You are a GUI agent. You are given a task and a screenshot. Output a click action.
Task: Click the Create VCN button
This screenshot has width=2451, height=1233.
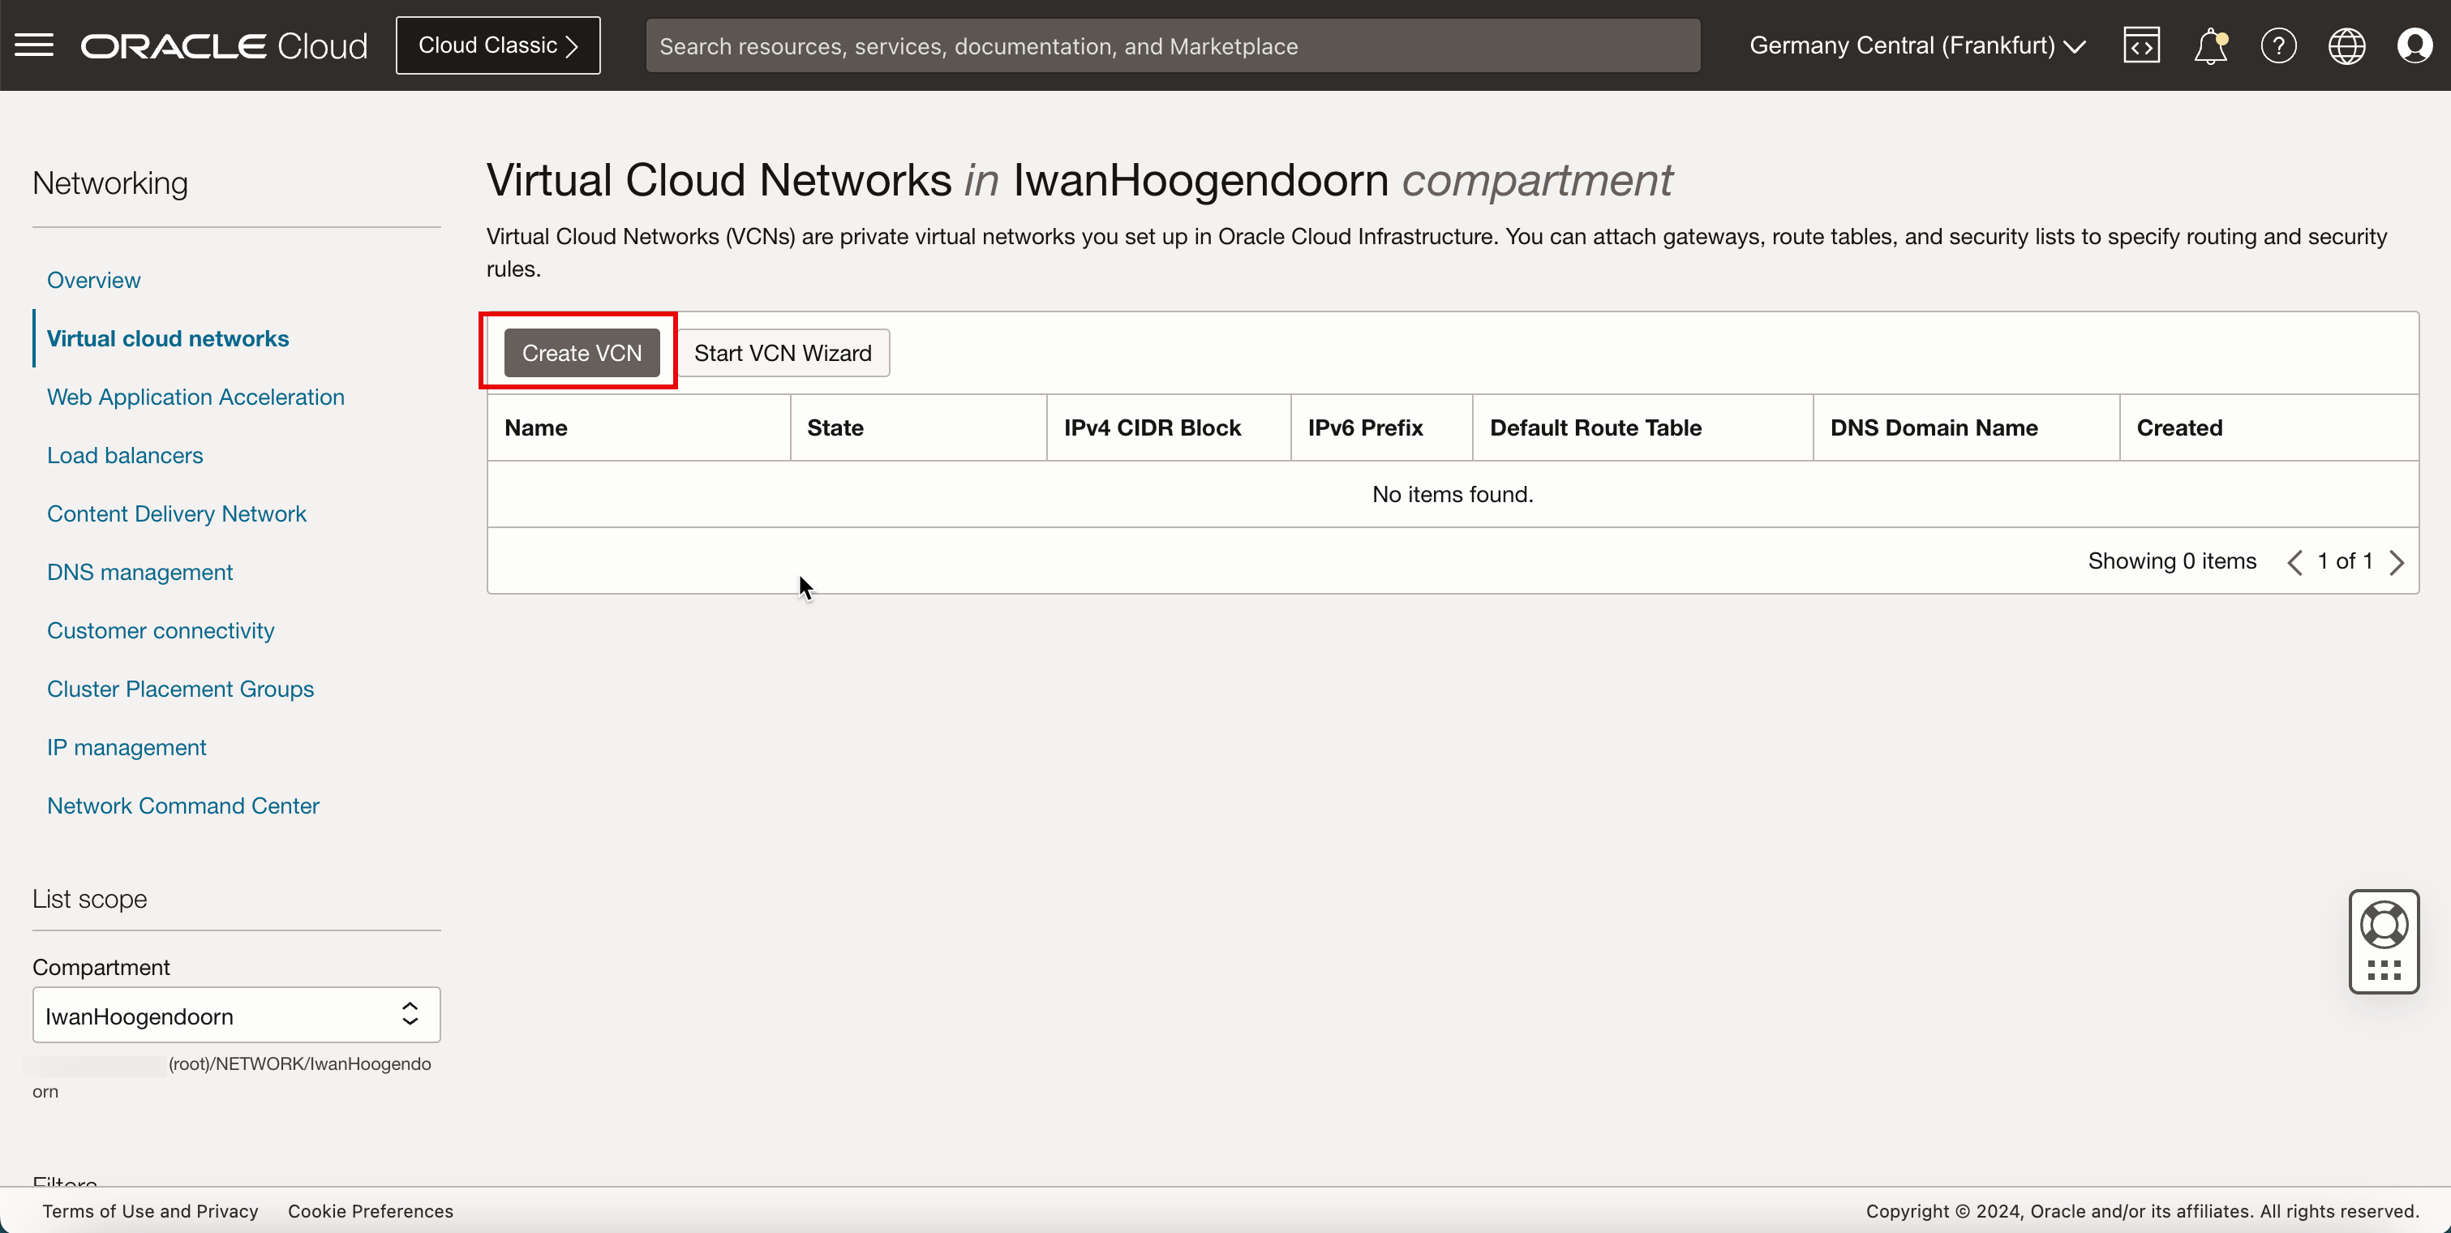582,352
